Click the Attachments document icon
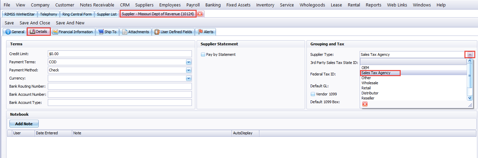 (x=124, y=32)
